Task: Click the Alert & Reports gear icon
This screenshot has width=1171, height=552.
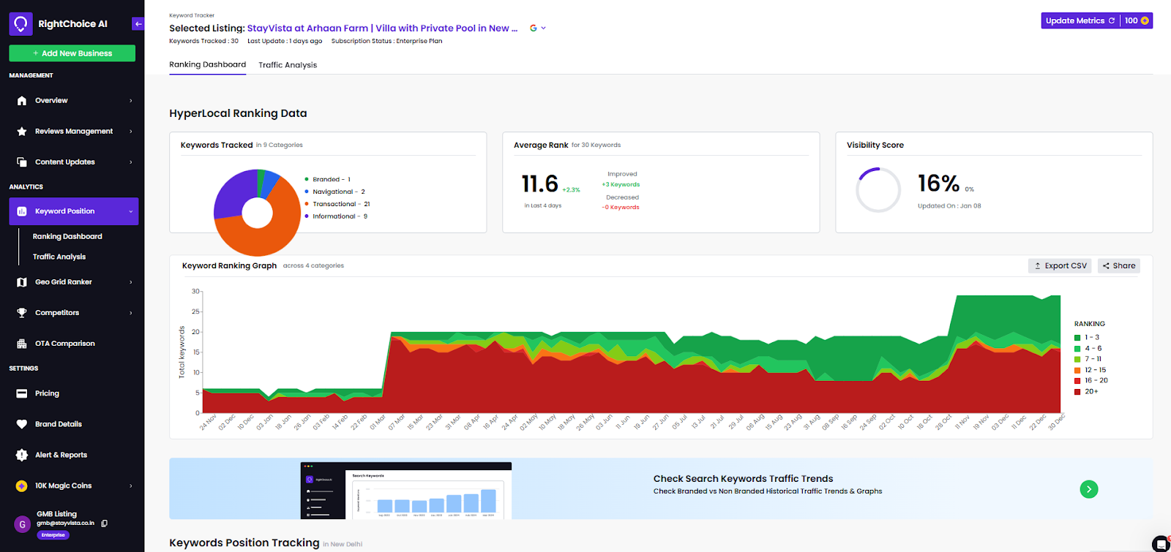Action: [x=22, y=455]
